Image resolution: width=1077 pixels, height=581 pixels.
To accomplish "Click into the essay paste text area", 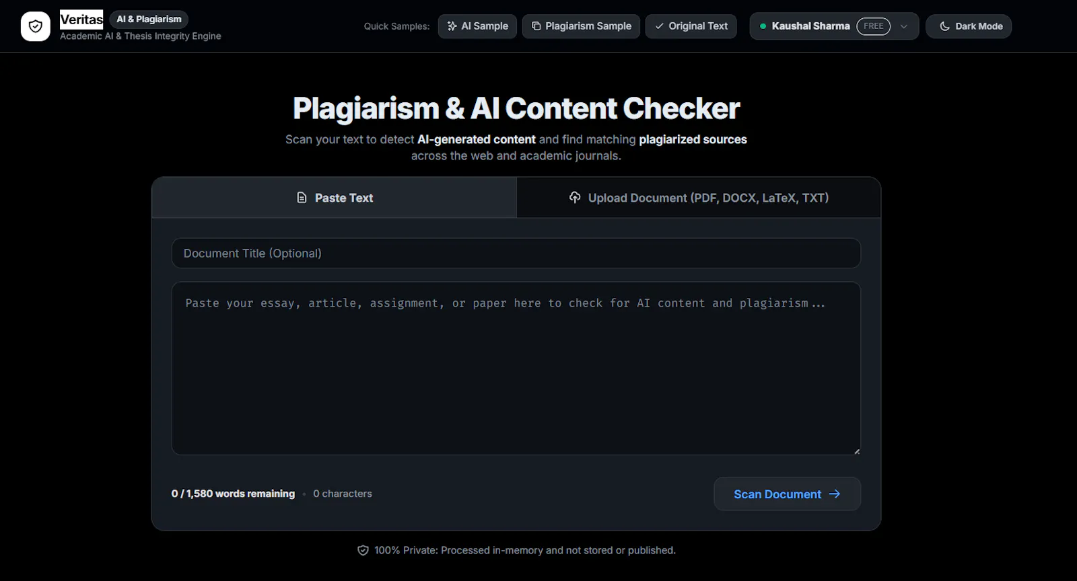I will pyautogui.click(x=516, y=369).
